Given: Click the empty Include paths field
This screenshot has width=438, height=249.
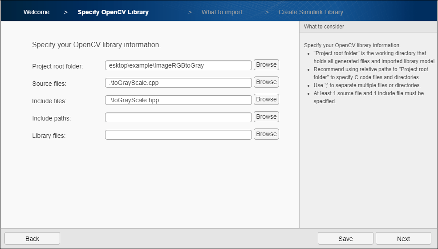Looking at the screenshot, I should click(178, 117).
